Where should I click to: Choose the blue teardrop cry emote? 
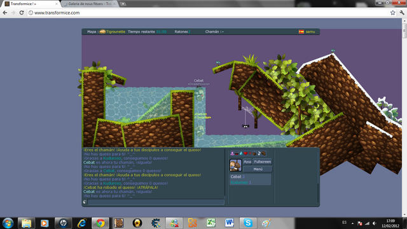coord(241,153)
